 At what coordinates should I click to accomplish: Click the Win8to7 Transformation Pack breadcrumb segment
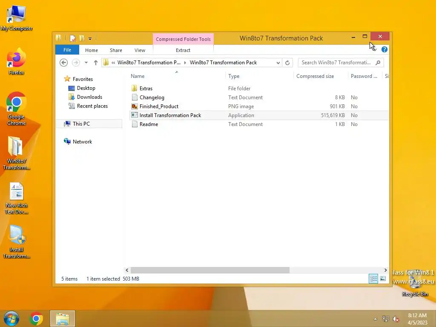point(223,63)
